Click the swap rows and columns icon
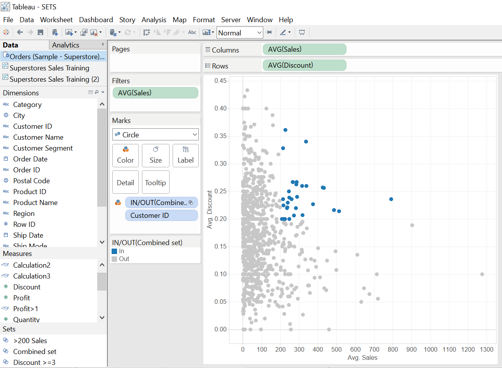The width and height of the screenshot is (502, 368). (147, 32)
